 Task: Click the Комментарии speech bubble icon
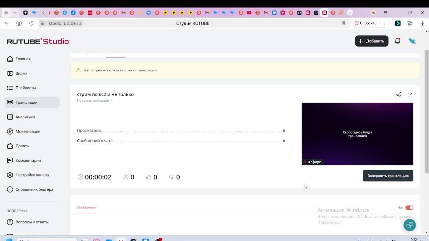tap(10, 160)
